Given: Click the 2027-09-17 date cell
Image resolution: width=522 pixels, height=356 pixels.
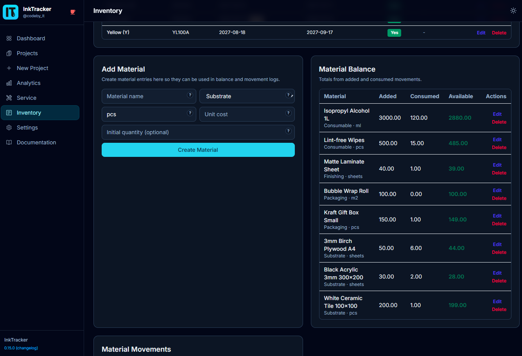Looking at the screenshot, I should coord(320,32).
